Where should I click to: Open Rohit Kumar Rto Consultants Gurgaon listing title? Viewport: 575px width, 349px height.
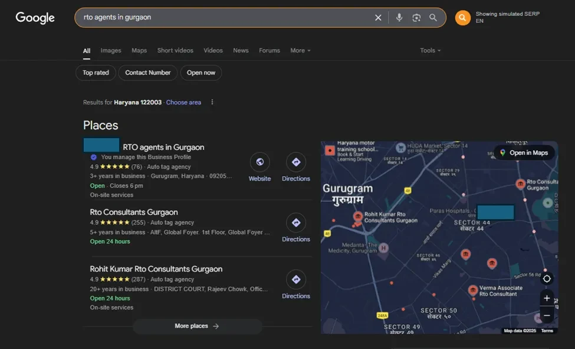point(156,269)
